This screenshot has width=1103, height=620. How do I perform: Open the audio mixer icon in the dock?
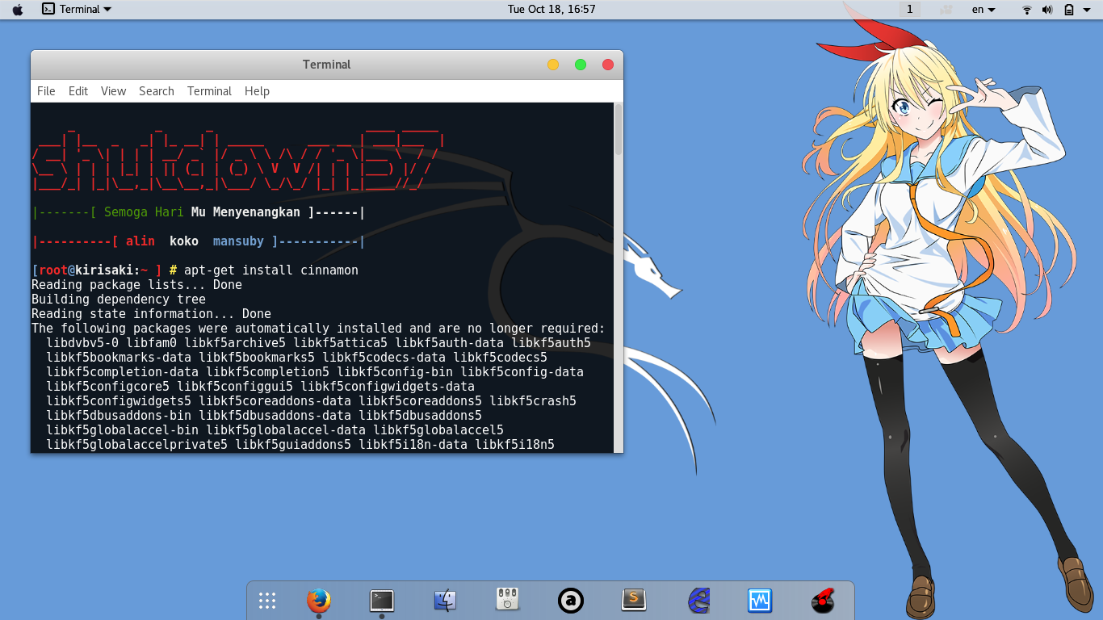(x=507, y=601)
